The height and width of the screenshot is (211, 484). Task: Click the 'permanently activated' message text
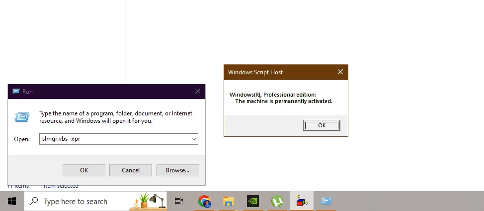[x=284, y=101]
